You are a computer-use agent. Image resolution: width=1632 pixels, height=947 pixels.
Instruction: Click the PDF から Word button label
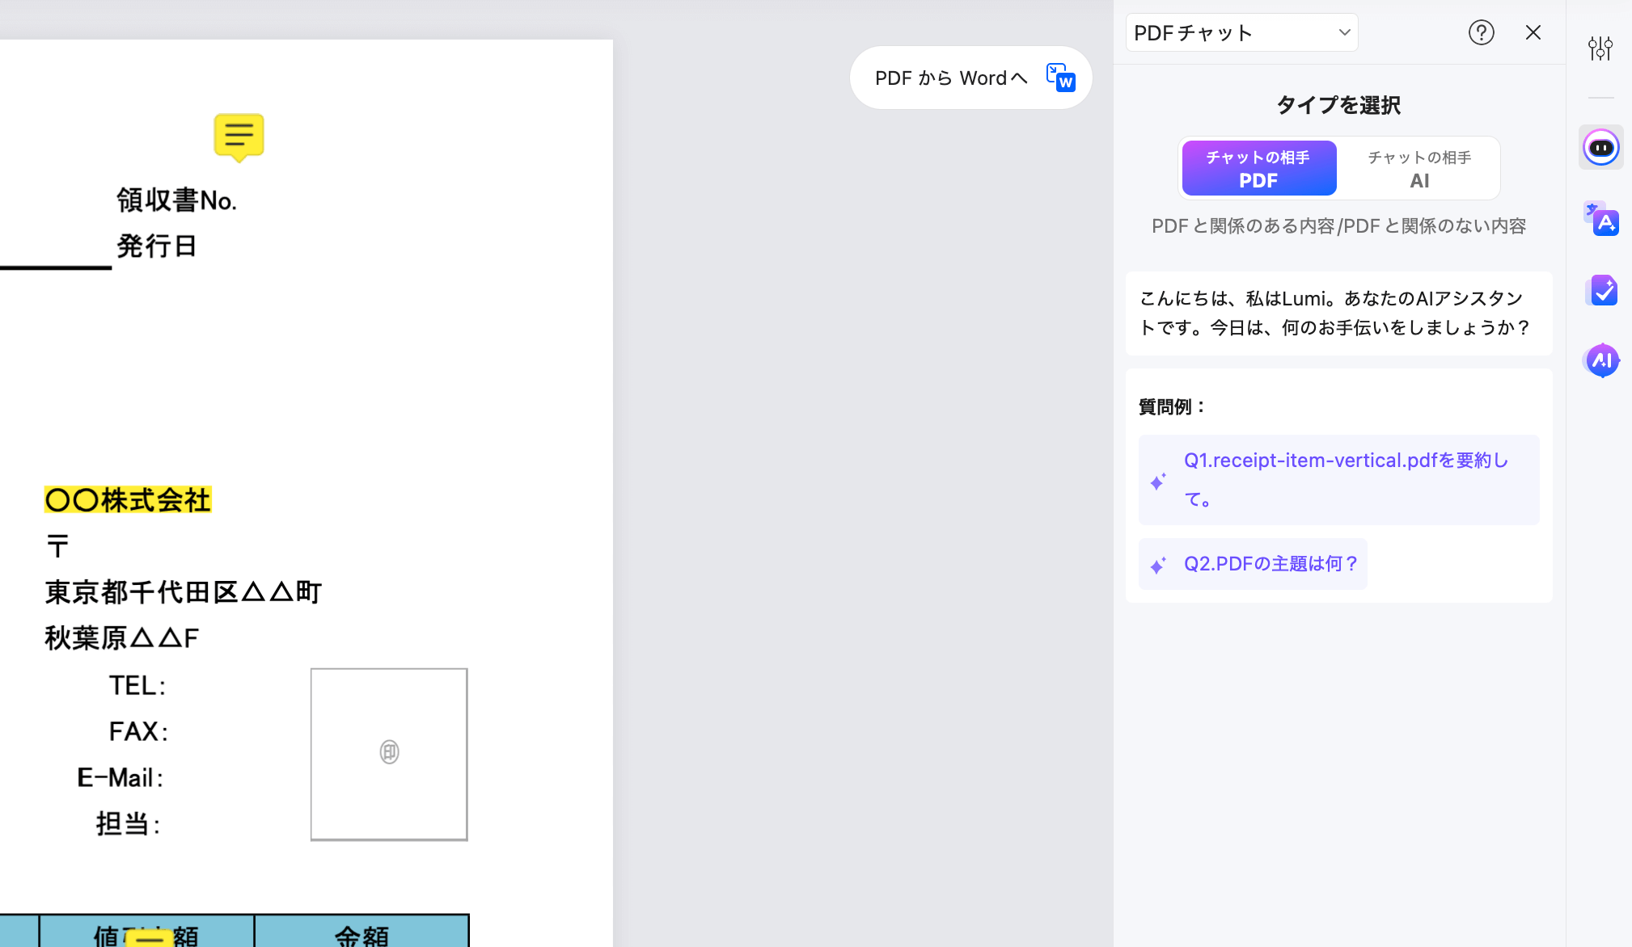(941, 78)
